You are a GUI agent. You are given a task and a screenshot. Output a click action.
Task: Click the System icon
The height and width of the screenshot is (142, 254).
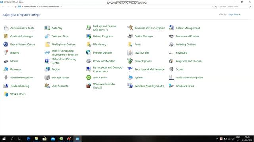(x=130, y=77)
